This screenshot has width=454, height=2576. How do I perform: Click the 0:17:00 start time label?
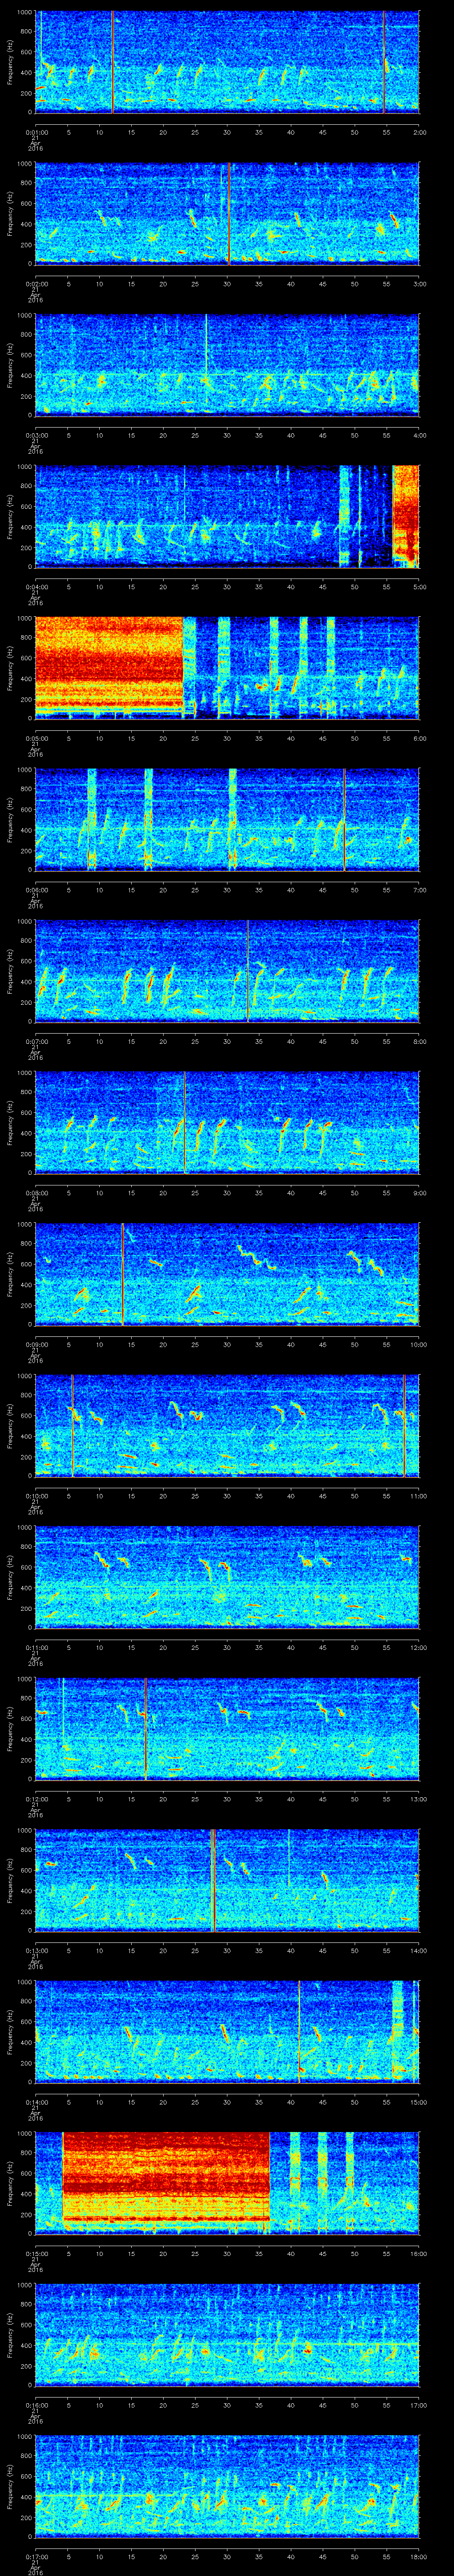(x=37, y=2555)
